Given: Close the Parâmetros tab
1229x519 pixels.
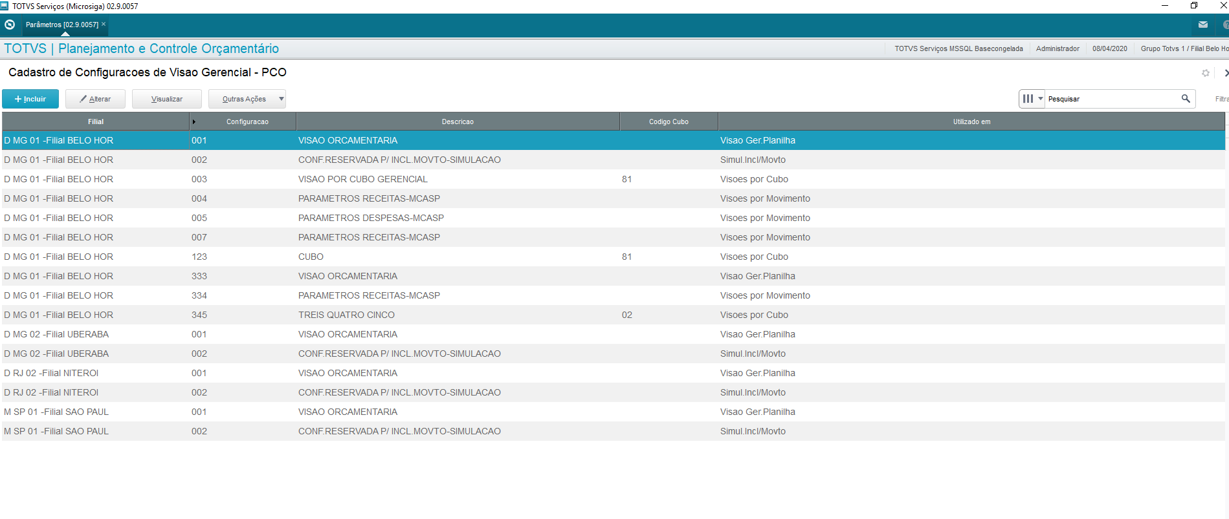Looking at the screenshot, I should click(x=104, y=24).
